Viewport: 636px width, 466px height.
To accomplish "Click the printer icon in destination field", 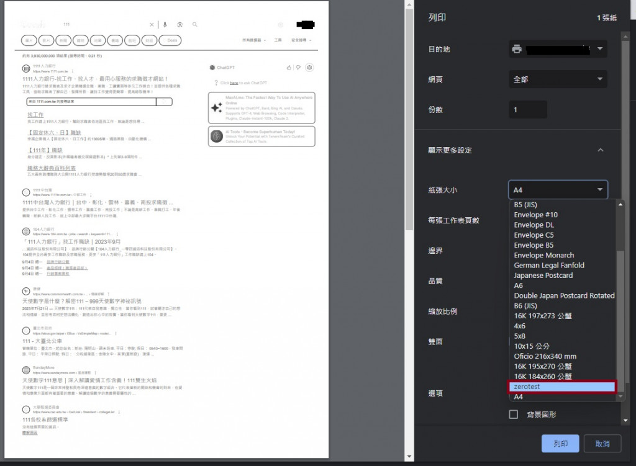I will (x=517, y=49).
